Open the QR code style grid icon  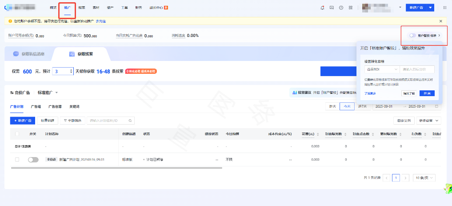[351, 8]
